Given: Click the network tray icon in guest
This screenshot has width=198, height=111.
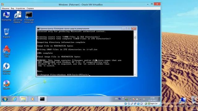Looking at the screenshot, I should (141, 99).
